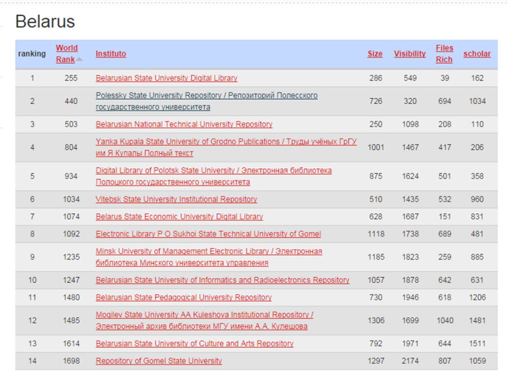Open Minsk University of Management Electronic Library
This screenshot has width=508, height=372.
click(x=209, y=257)
